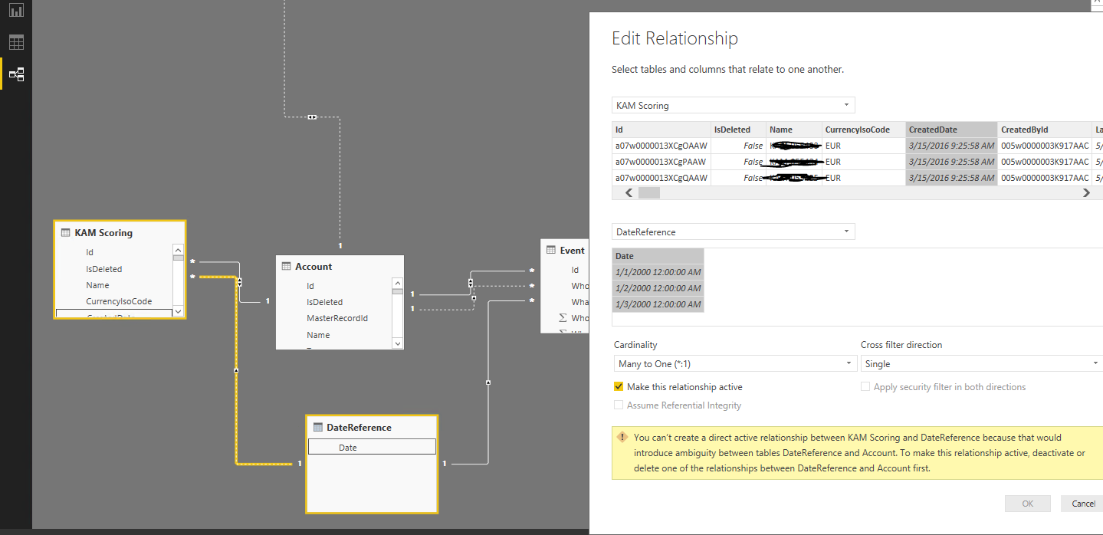Open Cross filter direction Single dropdown
Viewport: 1103px width, 535px height.
pos(982,364)
